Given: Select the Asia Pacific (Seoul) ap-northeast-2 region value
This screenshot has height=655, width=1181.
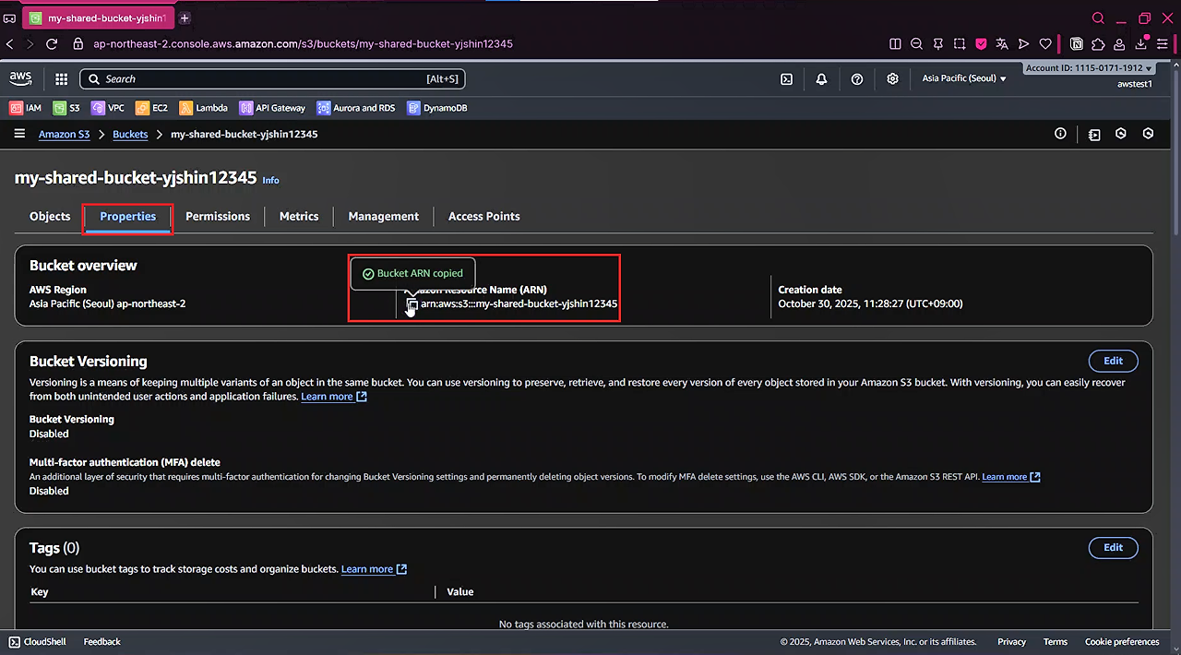Looking at the screenshot, I should click(107, 304).
